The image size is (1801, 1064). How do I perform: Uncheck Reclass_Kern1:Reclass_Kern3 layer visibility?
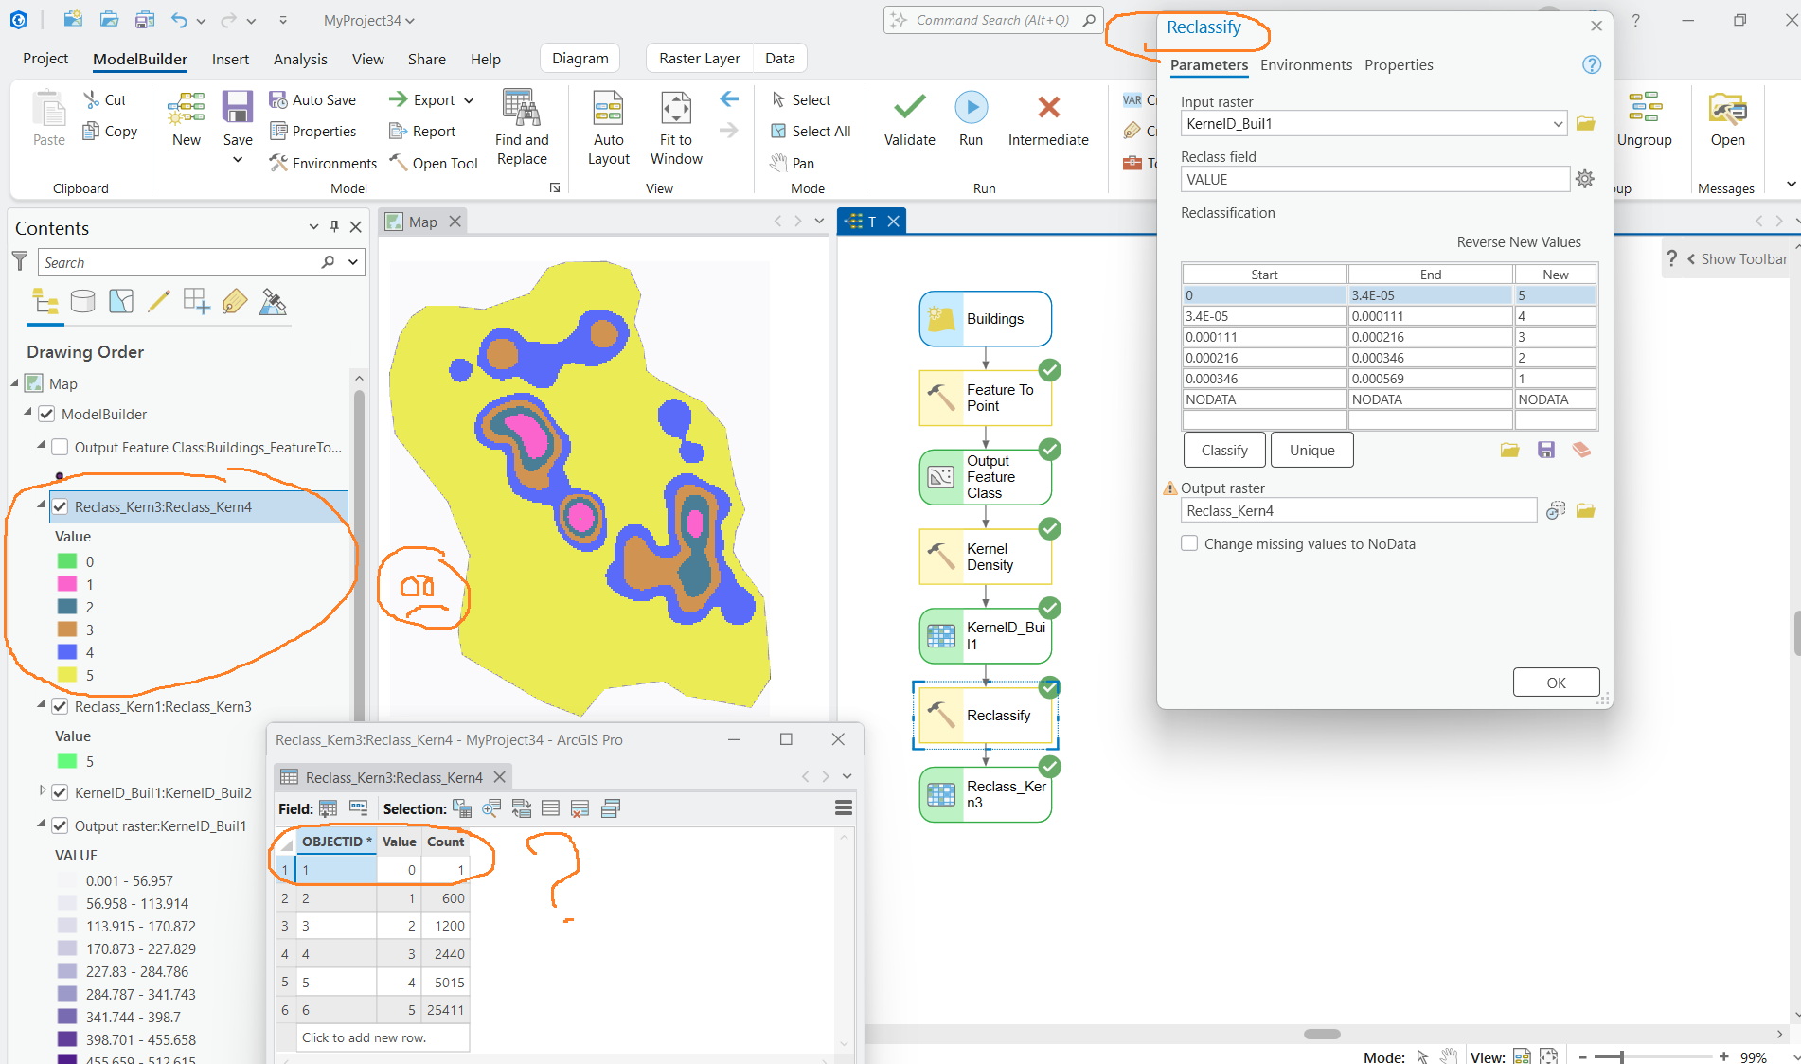coord(60,706)
